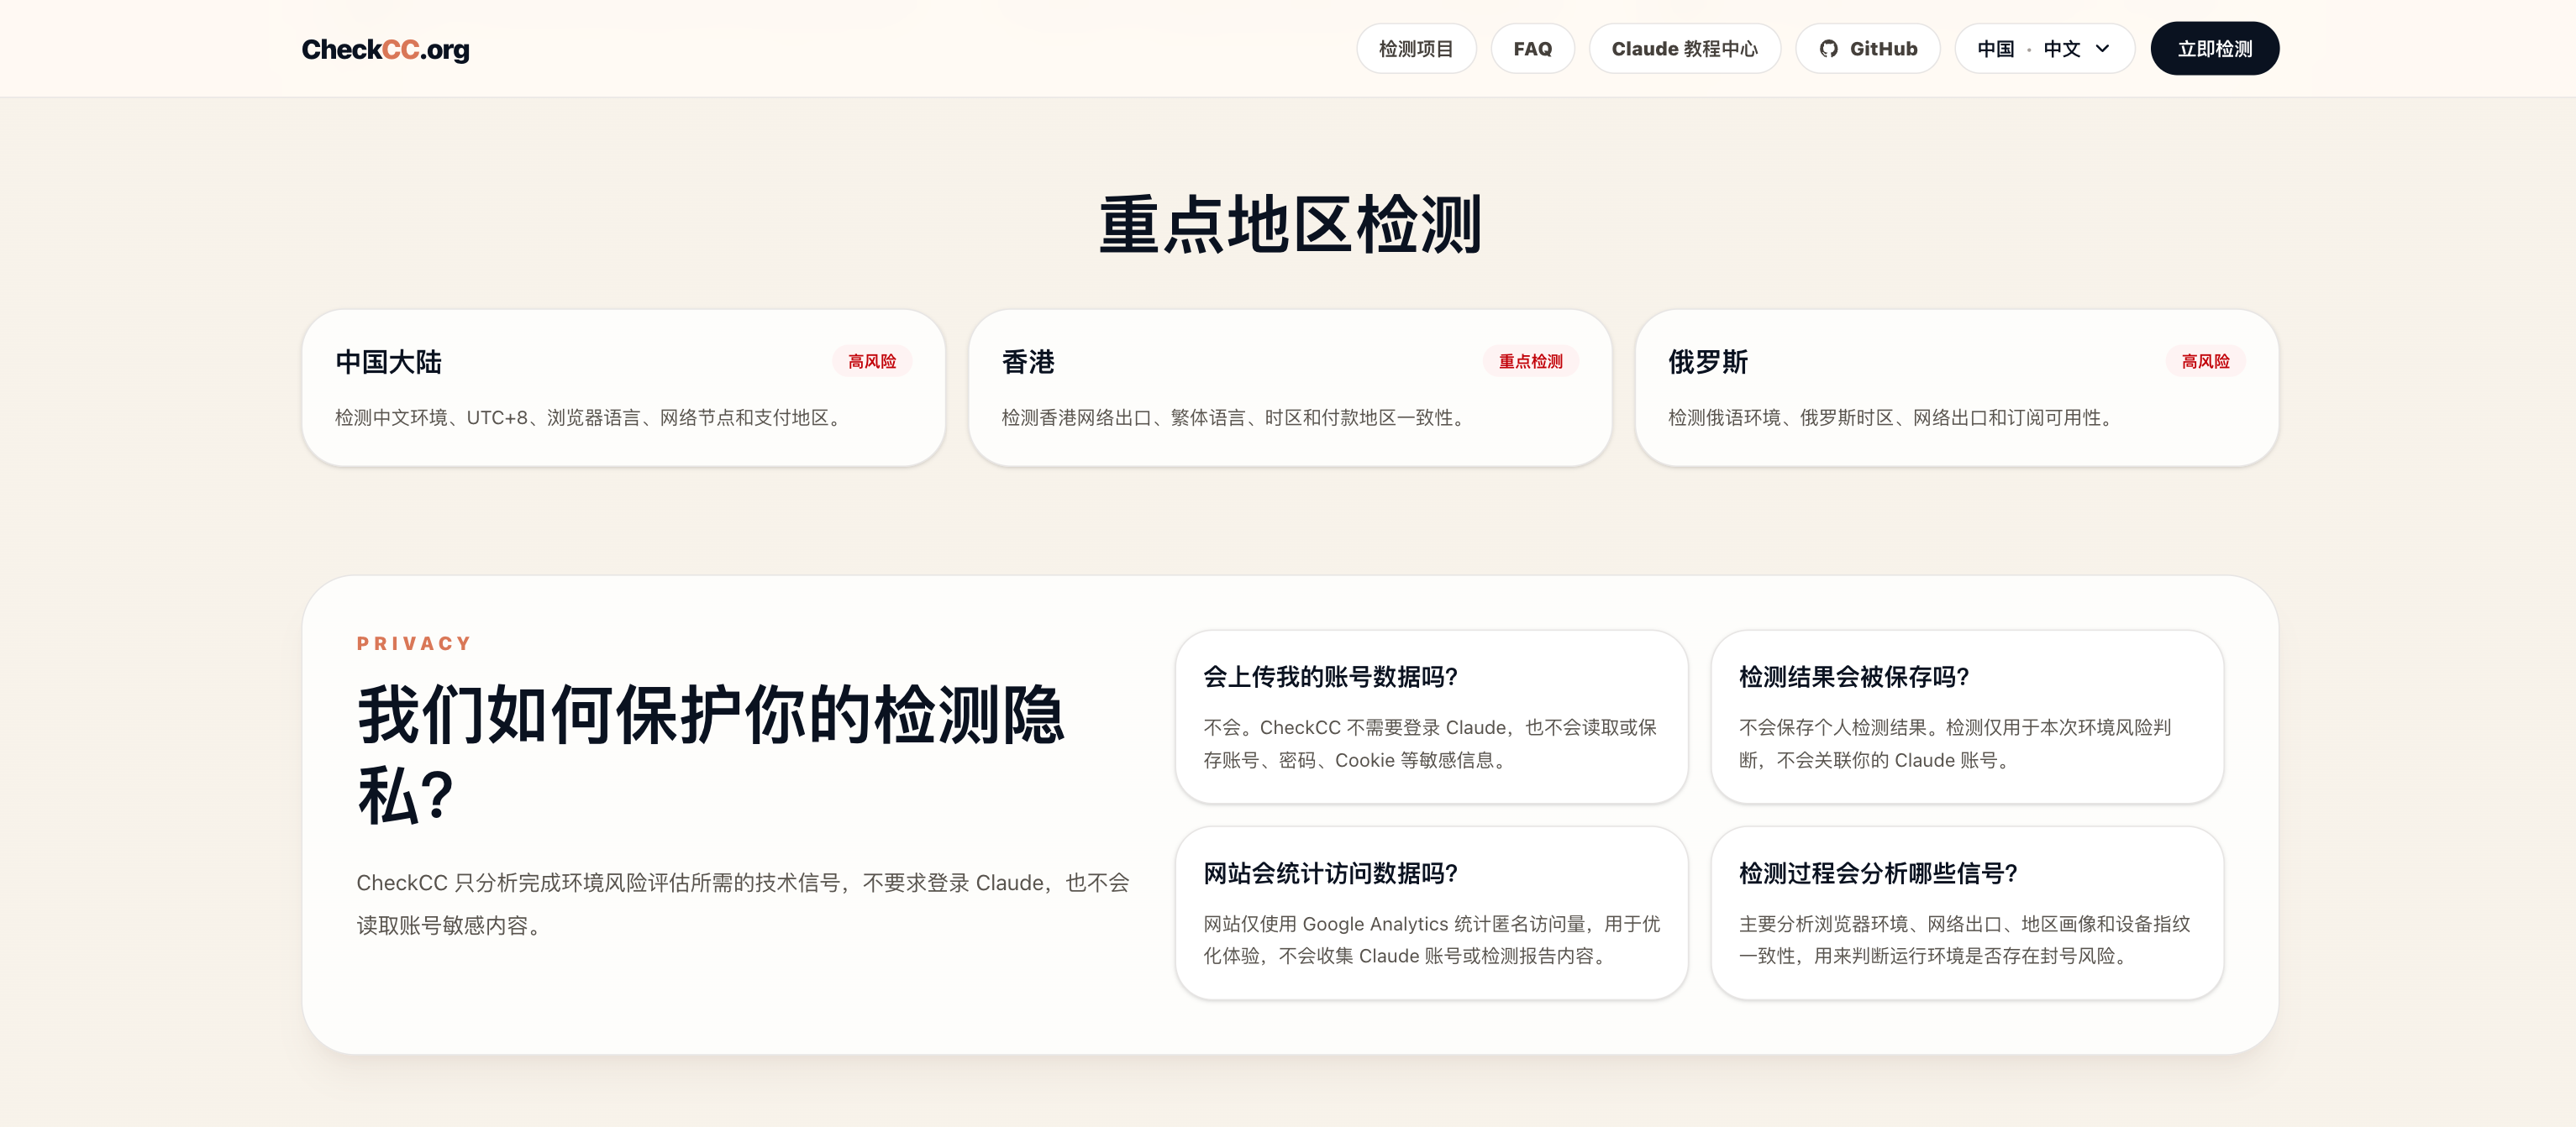Open the 网站会统计访问数据吗 question card
The height and width of the screenshot is (1127, 2576).
point(1431,912)
